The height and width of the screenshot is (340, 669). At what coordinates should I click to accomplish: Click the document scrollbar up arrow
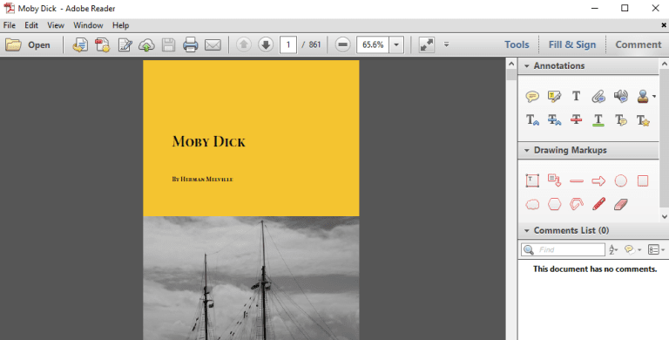[511, 65]
